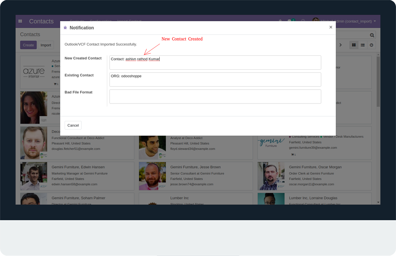The image size is (396, 256).
Task: Click into the Existing Contact text box
Action: (215, 79)
